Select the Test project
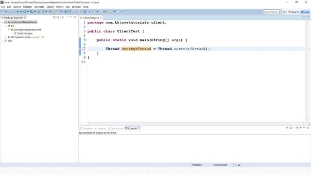The height and width of the screenshot is (175, 311). coord(10,41)
